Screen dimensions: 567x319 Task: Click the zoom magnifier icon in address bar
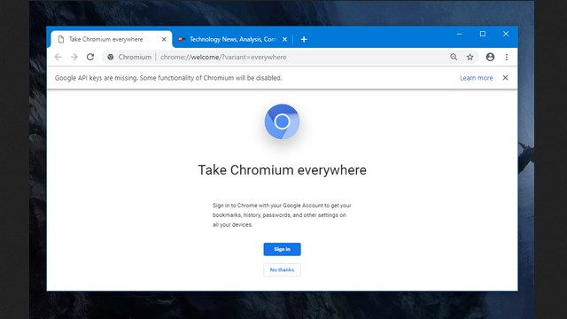click(454, 57)
